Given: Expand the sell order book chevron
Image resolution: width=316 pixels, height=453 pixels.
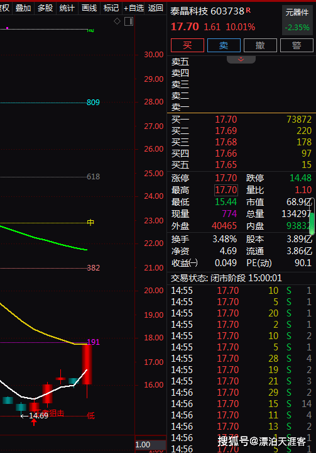Looking at the screenshot, I should [241, 60].
